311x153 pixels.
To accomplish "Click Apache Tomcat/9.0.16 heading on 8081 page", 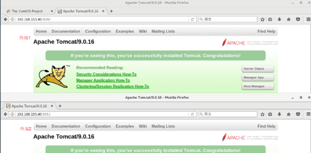I will tap(64, 137).
